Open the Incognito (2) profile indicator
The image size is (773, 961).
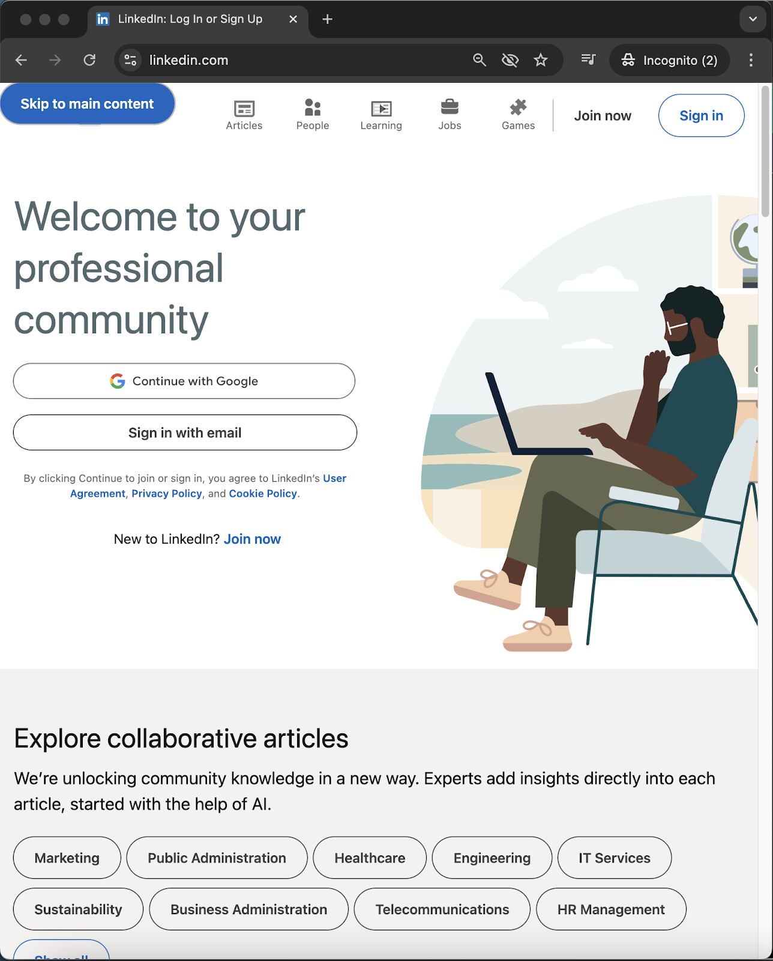point(670,60)
